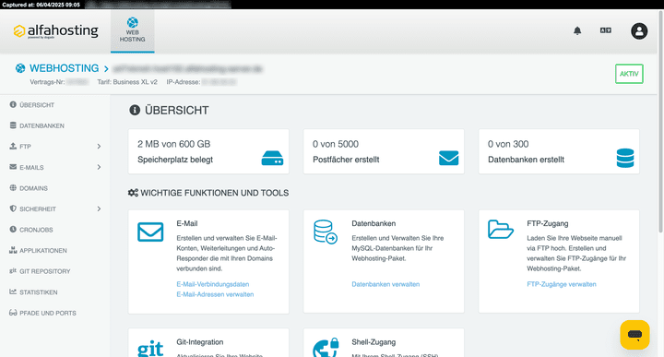Open notifications bell
664x357 pixels.
577,30
